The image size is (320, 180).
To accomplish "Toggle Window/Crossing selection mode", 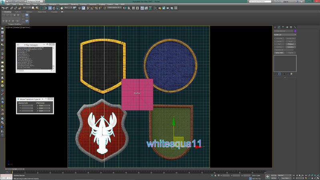I will coord(45,8).
